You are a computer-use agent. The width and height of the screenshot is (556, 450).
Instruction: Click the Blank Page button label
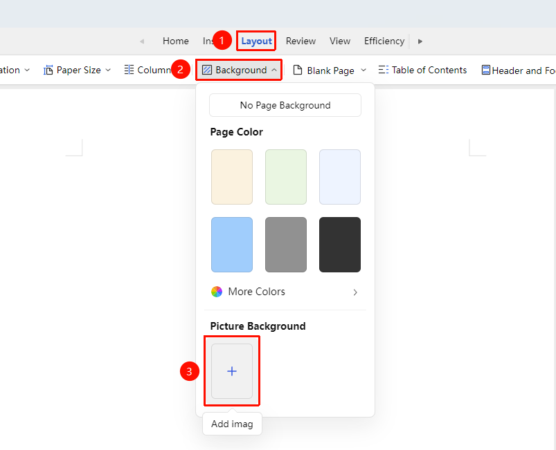[330, 71]
